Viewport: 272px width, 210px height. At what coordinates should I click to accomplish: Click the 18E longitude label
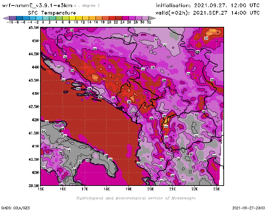pos(107,189)
